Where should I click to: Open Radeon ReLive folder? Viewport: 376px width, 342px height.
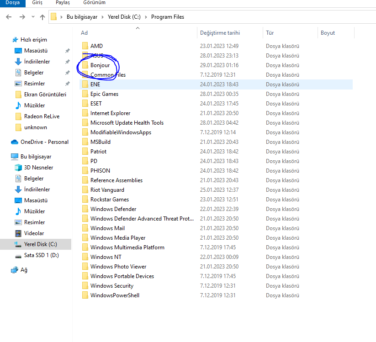pos(42,116)
